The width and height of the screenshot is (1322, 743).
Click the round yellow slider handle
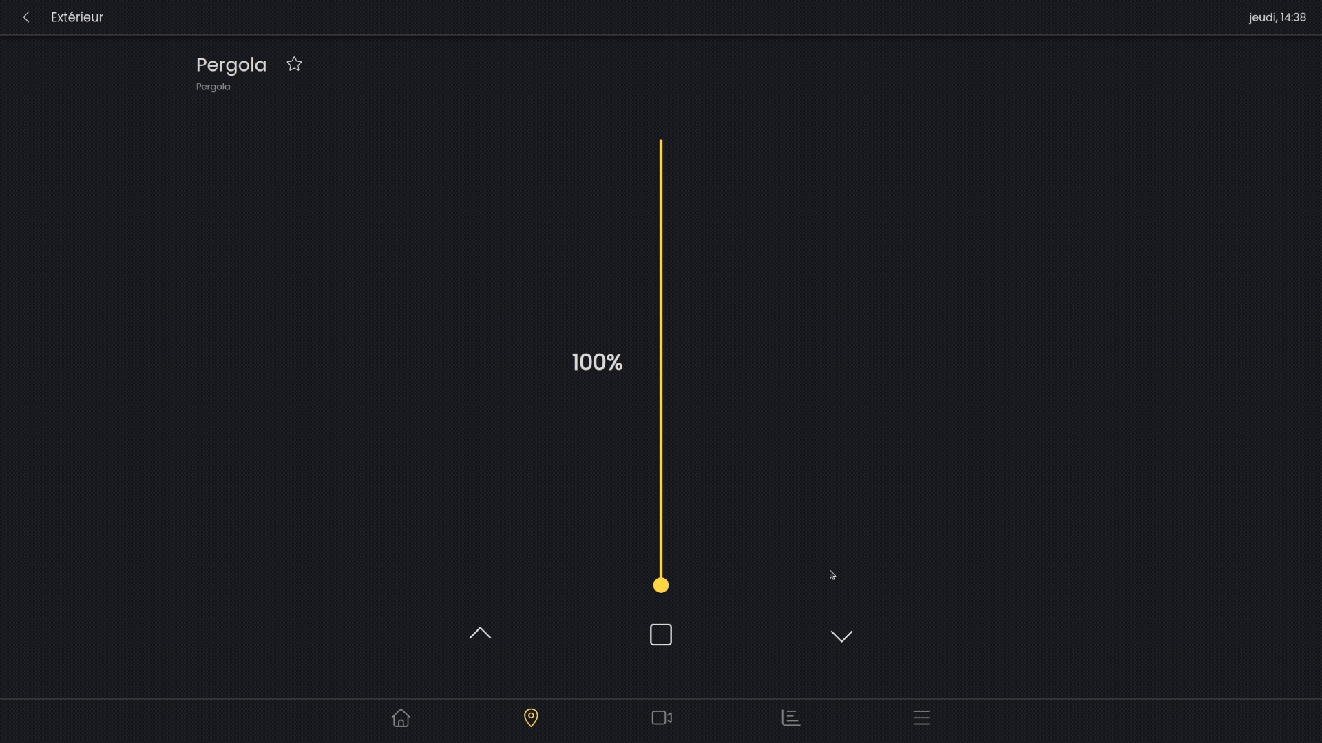click(661, 585)
